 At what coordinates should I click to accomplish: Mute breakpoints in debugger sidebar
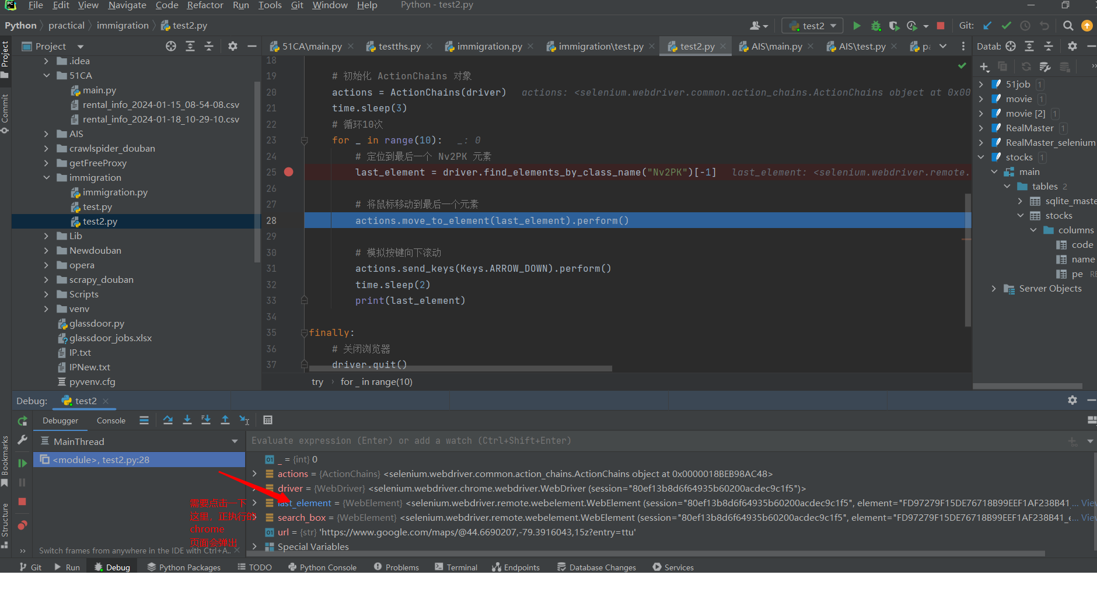(x=22, y=524)
